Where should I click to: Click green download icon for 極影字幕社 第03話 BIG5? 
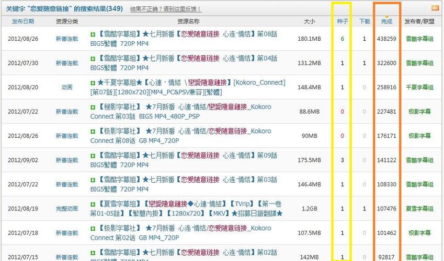[x=93, y=108]
